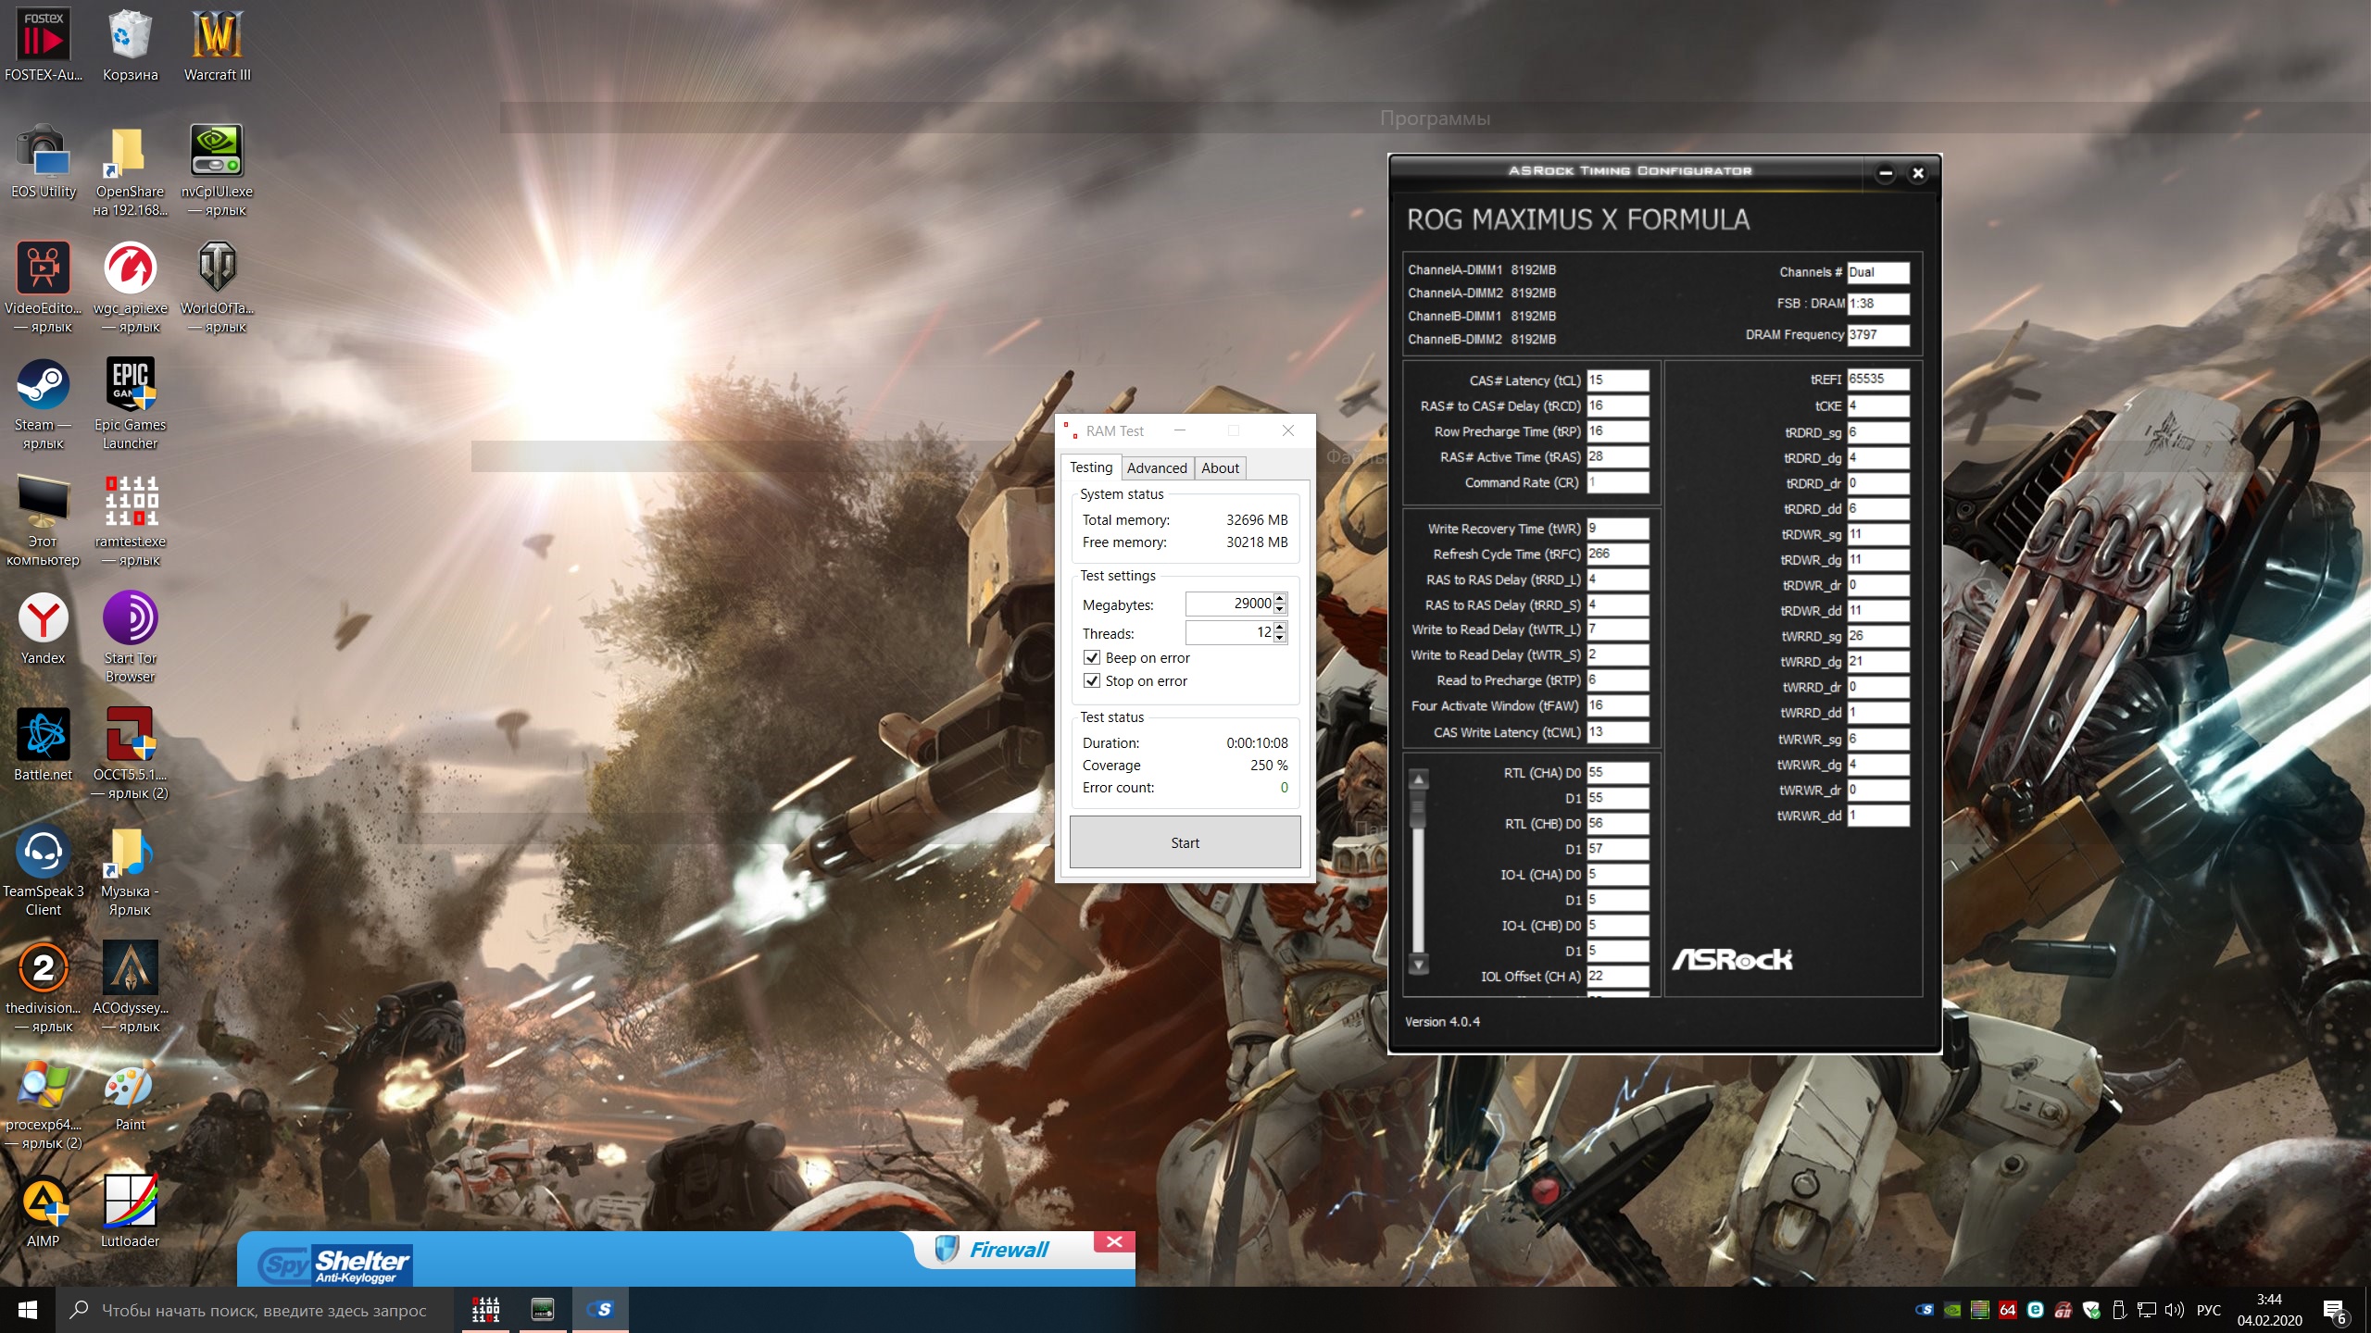
Task: Switch to the Advanced tab
Action: point(1156,467)
